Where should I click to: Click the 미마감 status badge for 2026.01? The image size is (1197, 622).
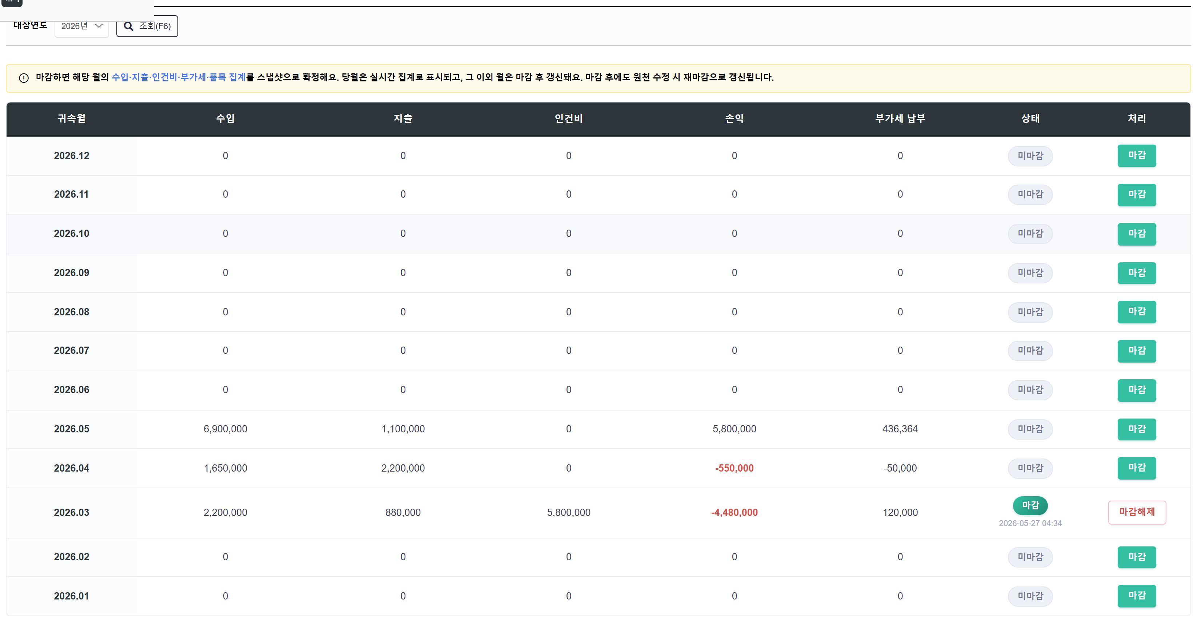(x=1030, y=596)
